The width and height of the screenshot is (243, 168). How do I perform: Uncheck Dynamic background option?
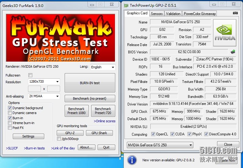coord(10,108)
